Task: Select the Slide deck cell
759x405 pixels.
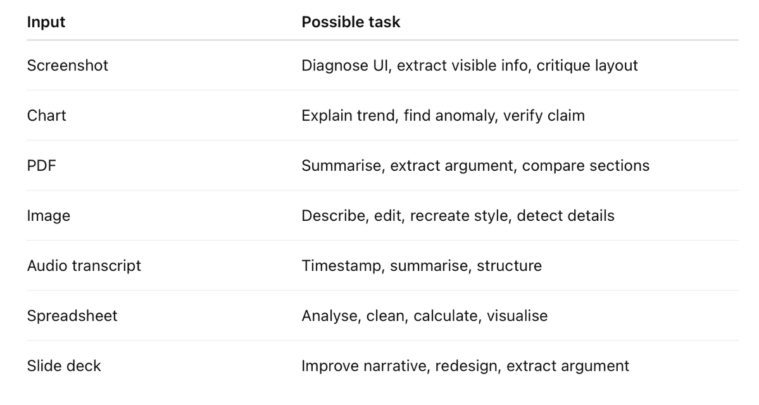Action: point(64,366)
